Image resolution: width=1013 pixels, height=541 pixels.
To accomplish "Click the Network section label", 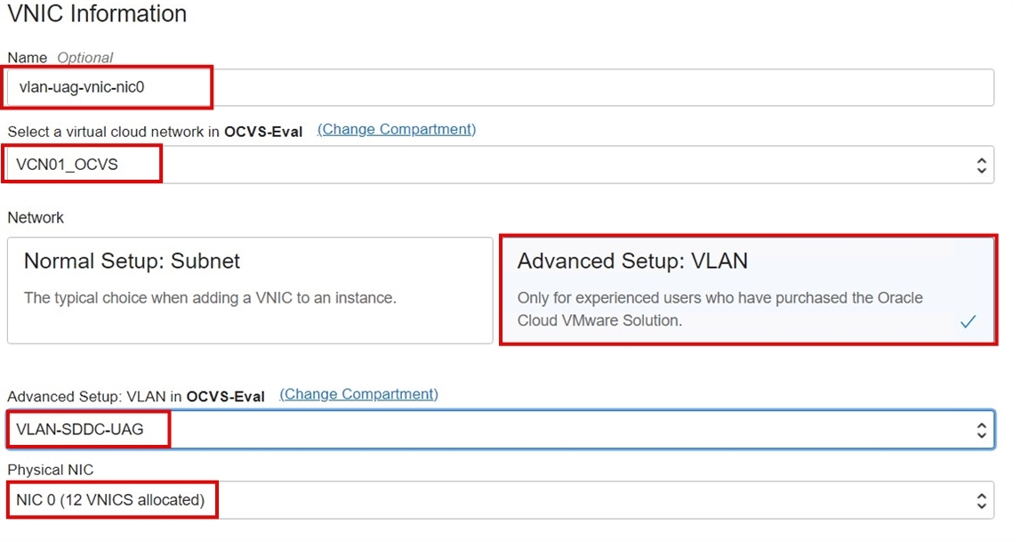I will pos(35,217).
